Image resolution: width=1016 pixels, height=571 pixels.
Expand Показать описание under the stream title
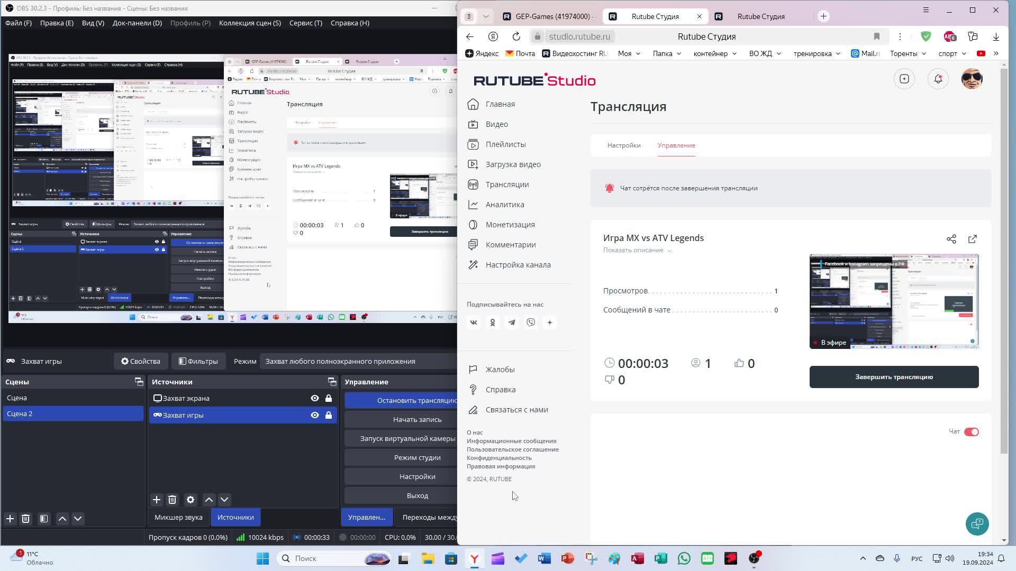pos(637,250)
